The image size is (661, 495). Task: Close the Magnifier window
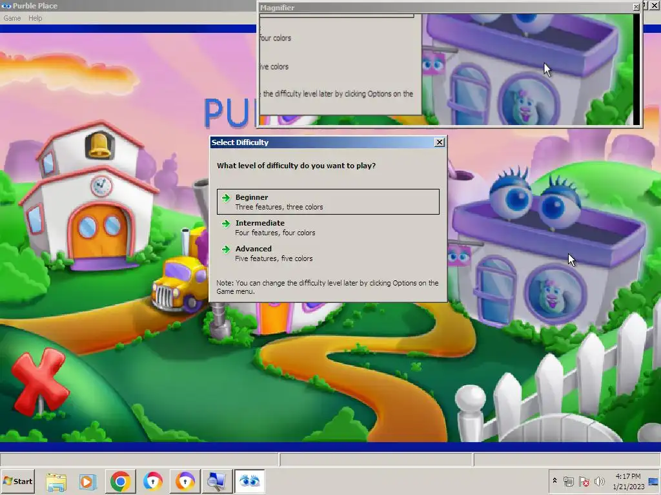636,7
